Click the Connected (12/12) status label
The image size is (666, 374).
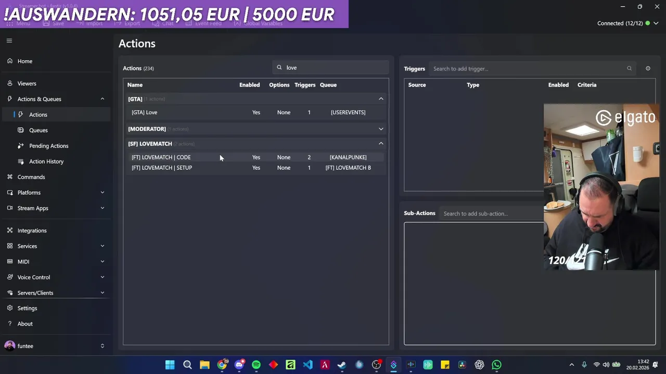click(x=620, y=23)
